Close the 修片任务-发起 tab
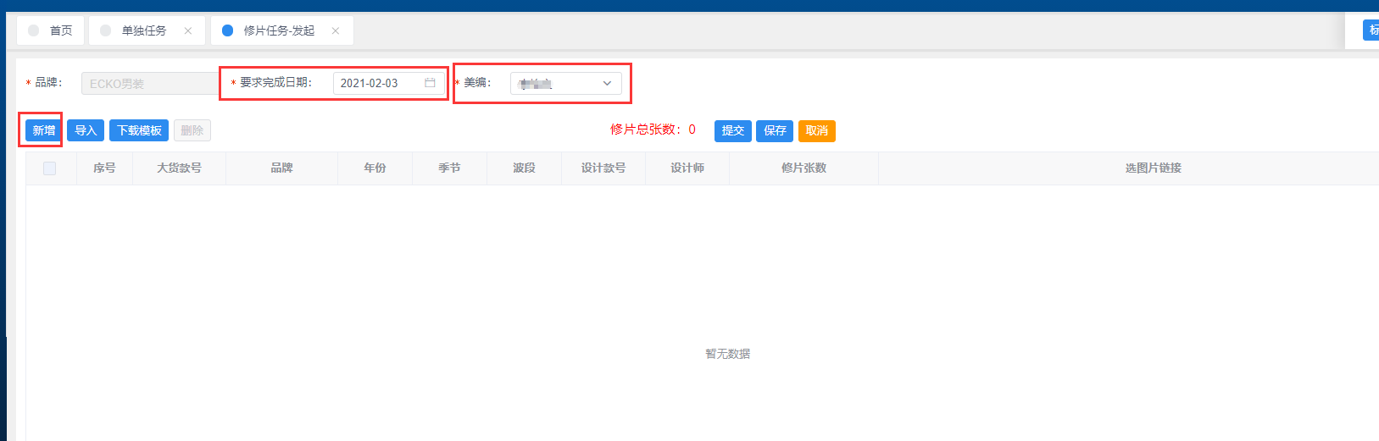Screen dimensions: 1379x441 click(x=336, y=30)
